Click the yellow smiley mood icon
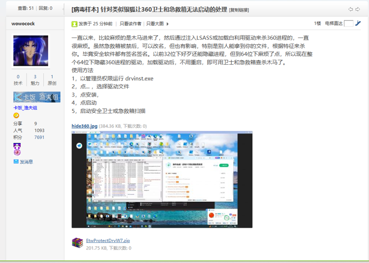 click(16, 115)
